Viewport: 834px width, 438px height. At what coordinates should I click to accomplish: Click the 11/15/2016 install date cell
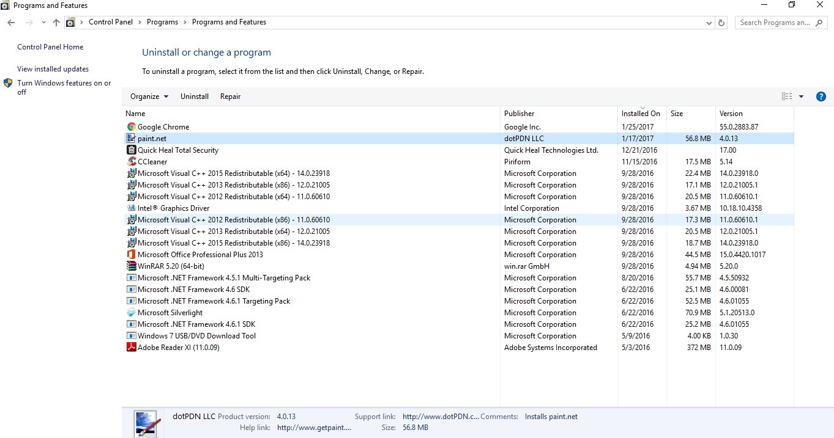[639, 162]
